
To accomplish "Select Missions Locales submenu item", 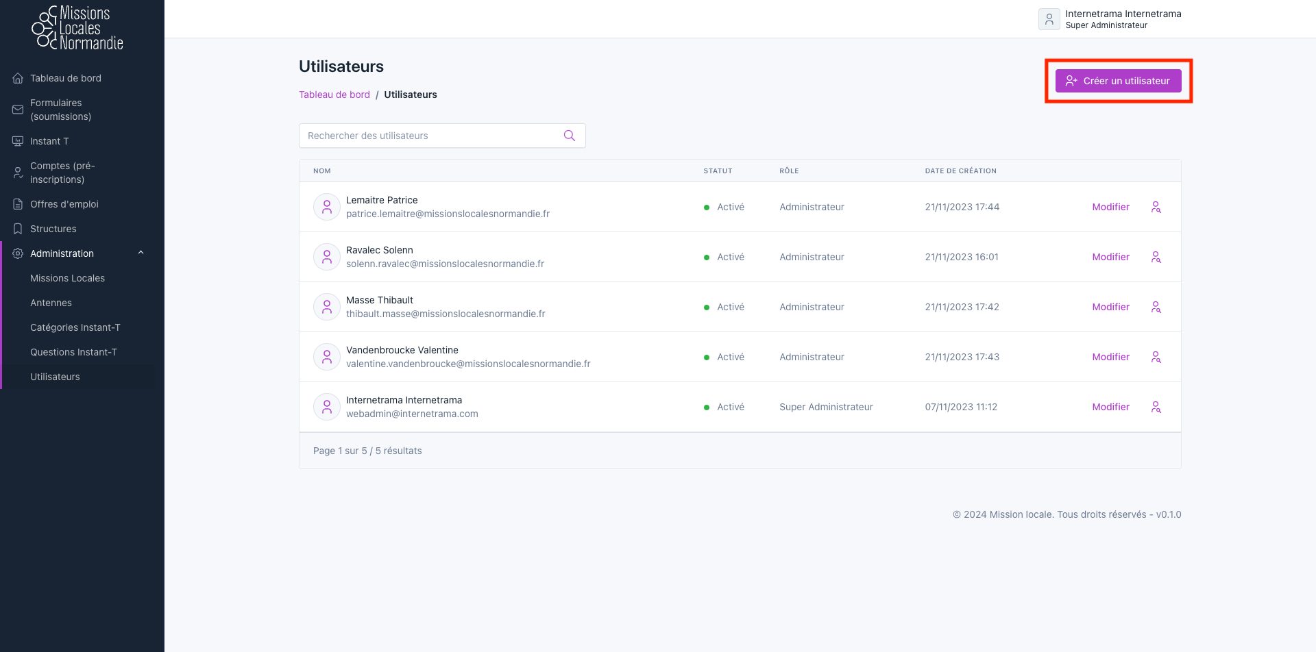I will 67,278.
